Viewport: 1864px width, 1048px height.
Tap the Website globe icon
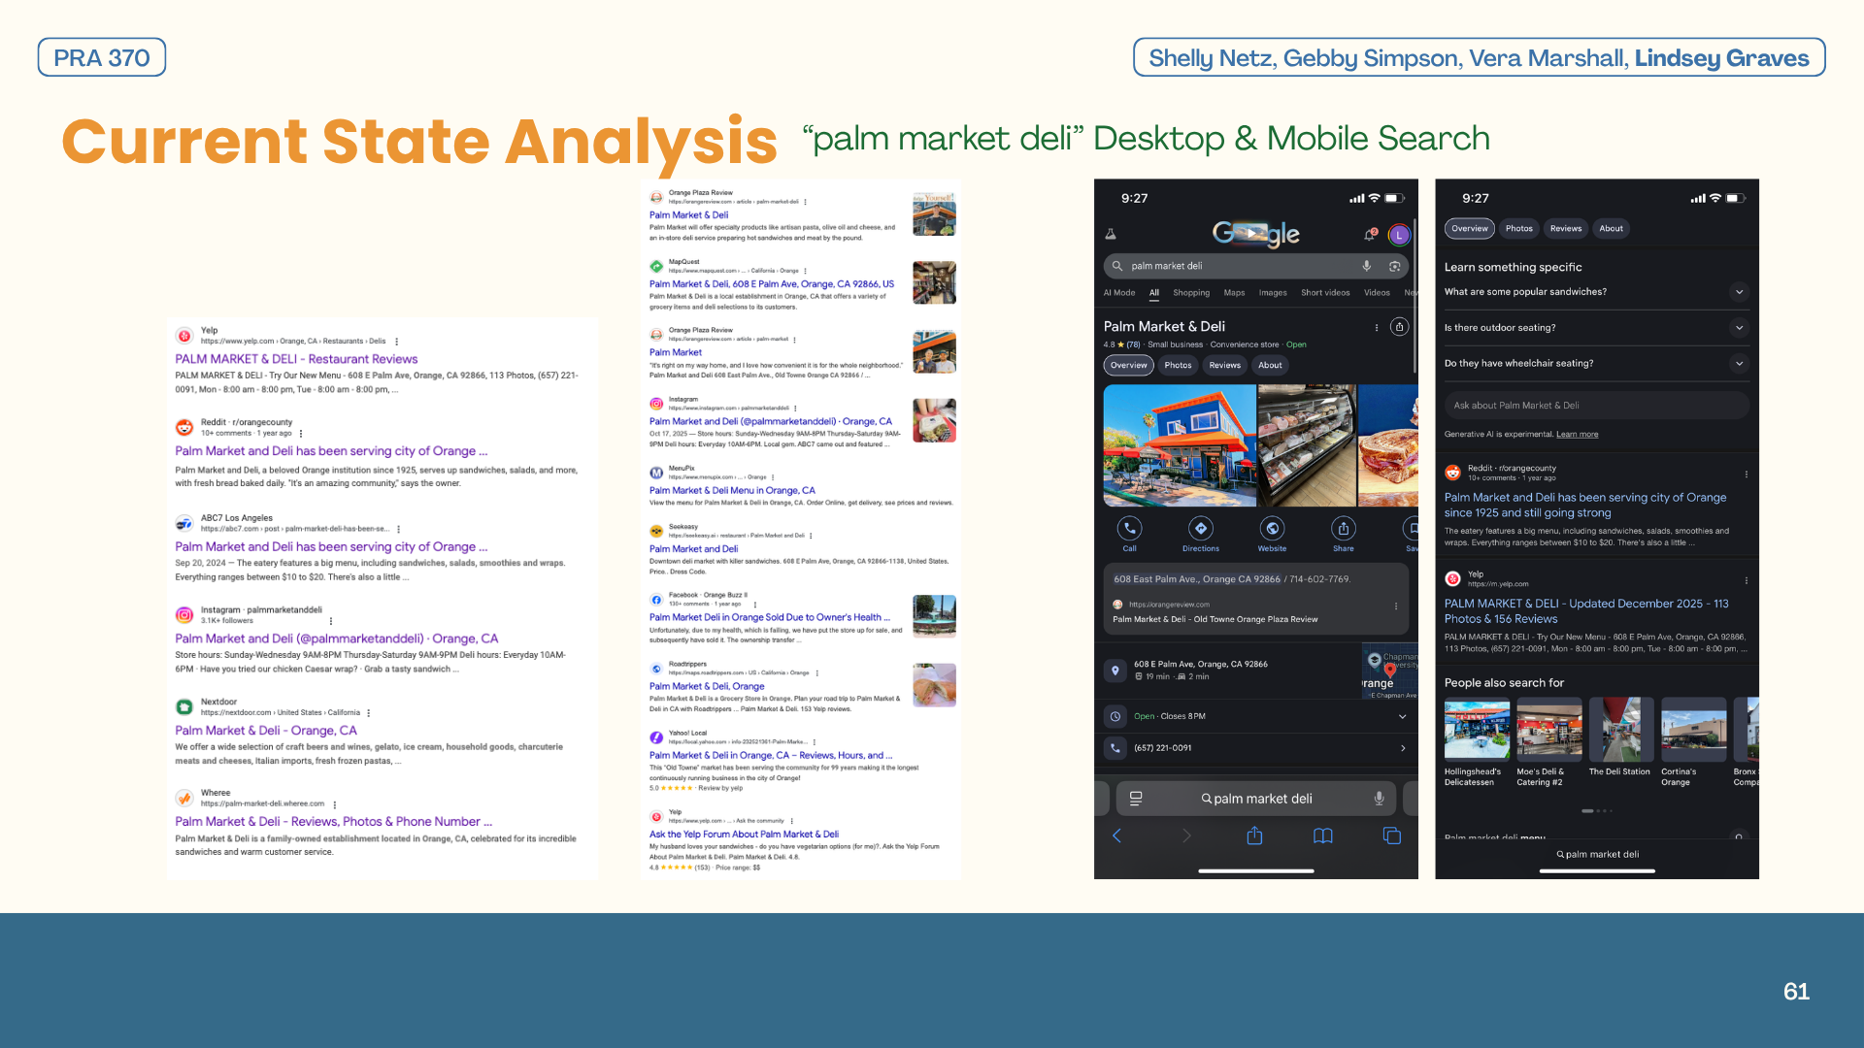[1272, 528]
